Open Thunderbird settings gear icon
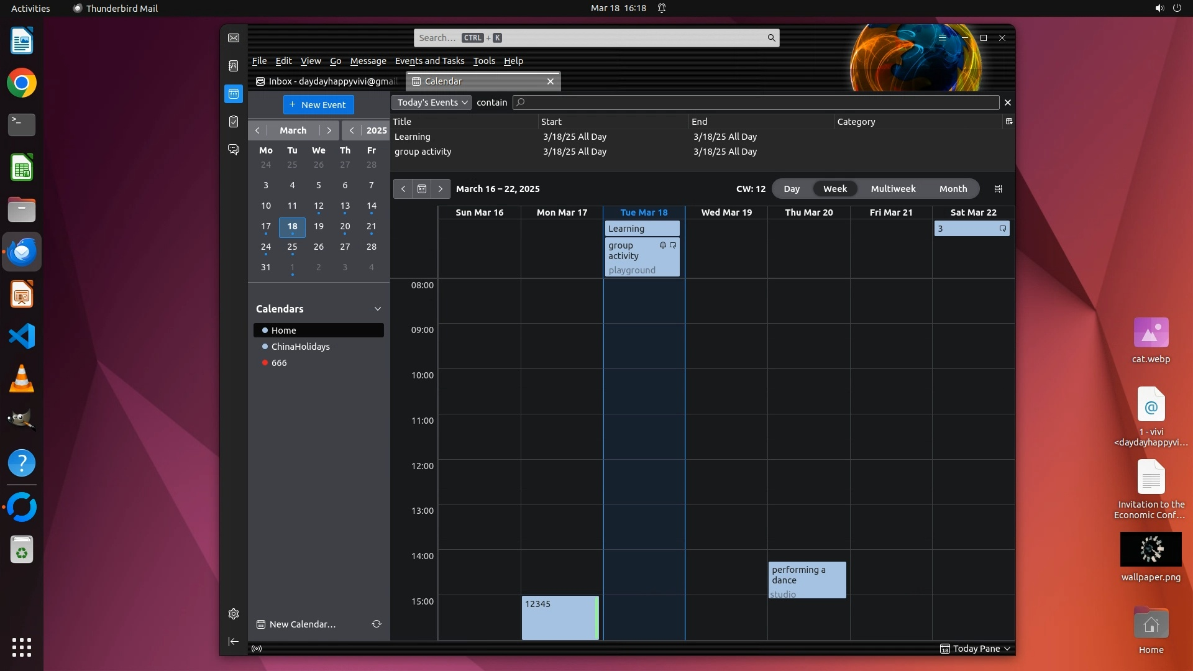 coord(234,614)
